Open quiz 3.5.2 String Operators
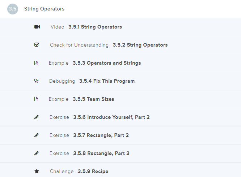The height and width of the screenshot is (177, 241). [140, 45]
